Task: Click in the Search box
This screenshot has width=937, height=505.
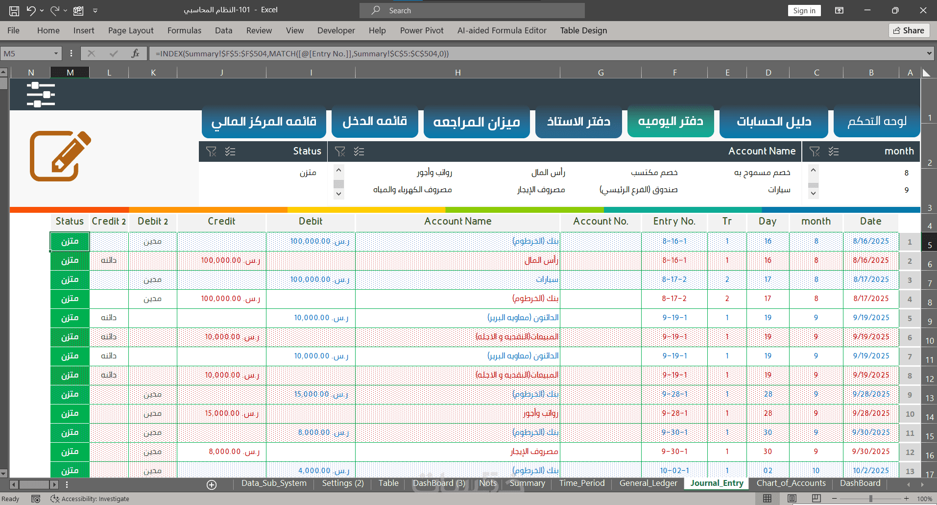Action: (x=472, y=10)
